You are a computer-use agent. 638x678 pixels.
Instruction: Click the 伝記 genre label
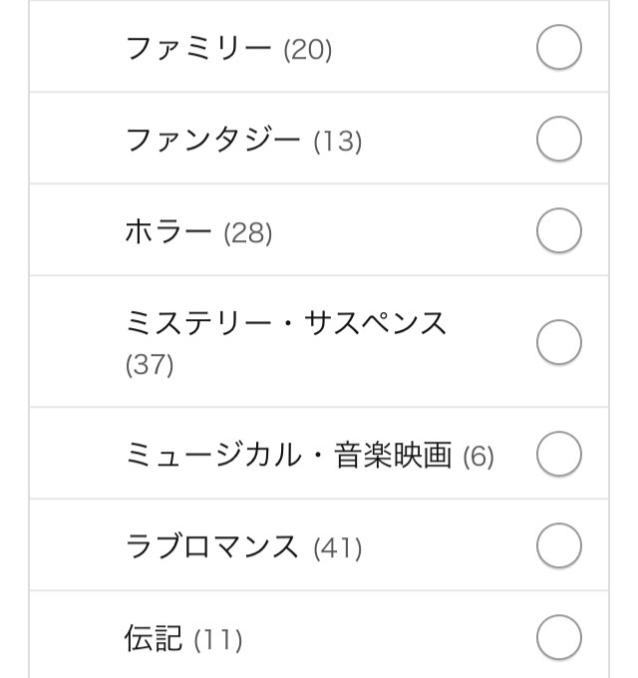click(153, 638)
